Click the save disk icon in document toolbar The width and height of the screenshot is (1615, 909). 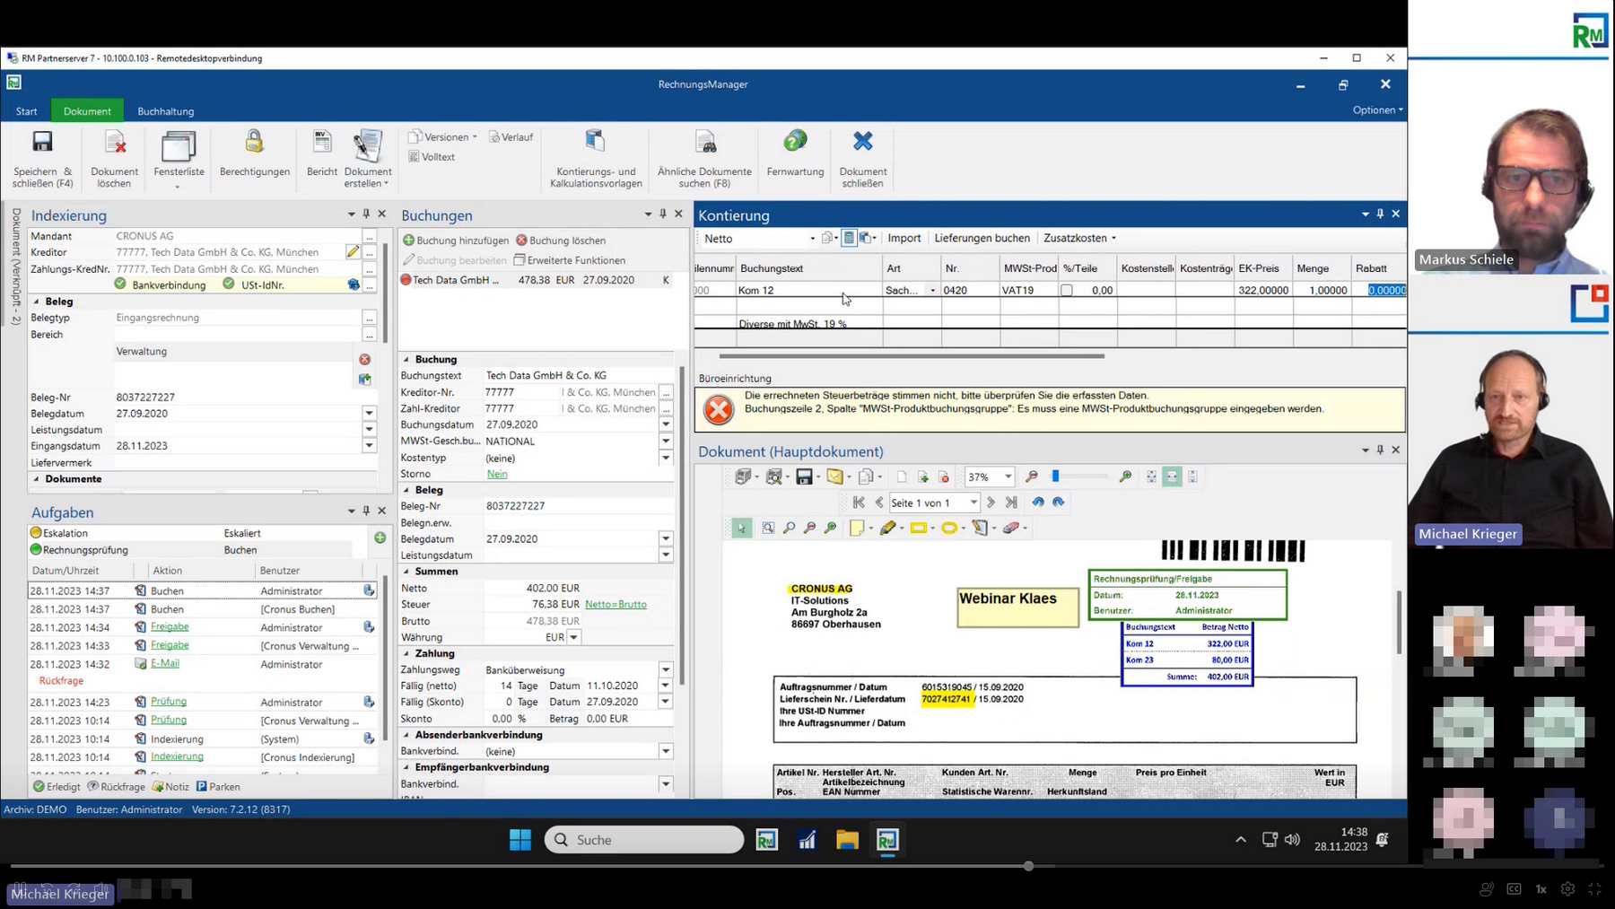(804, 476)
